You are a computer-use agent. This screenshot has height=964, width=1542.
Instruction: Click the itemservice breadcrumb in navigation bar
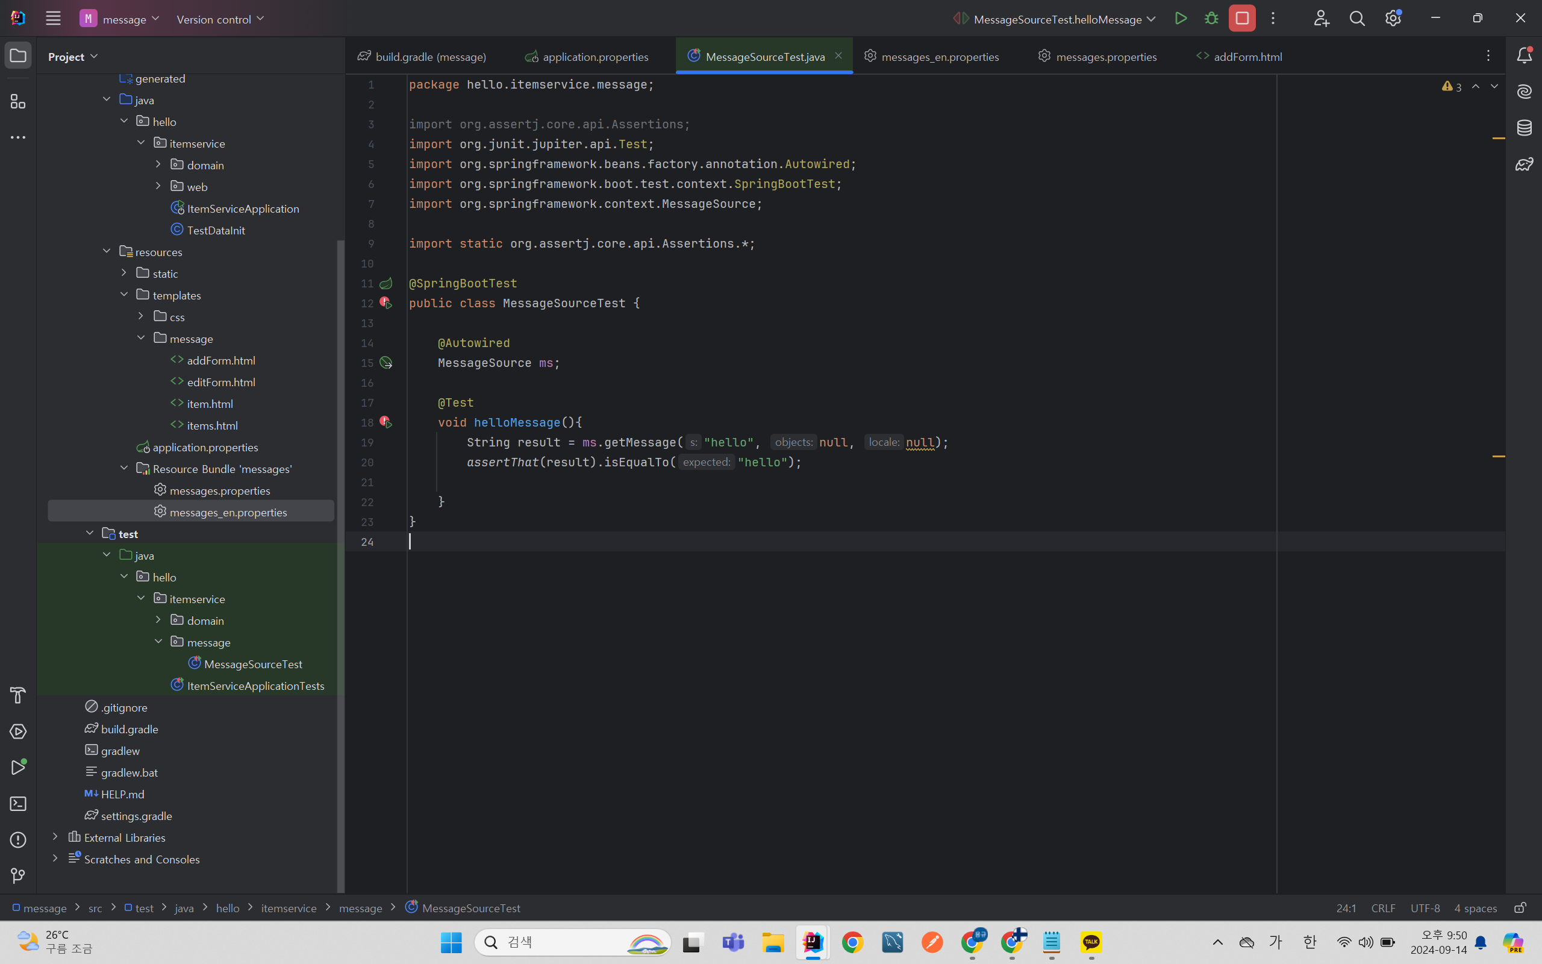pos(289,908)
